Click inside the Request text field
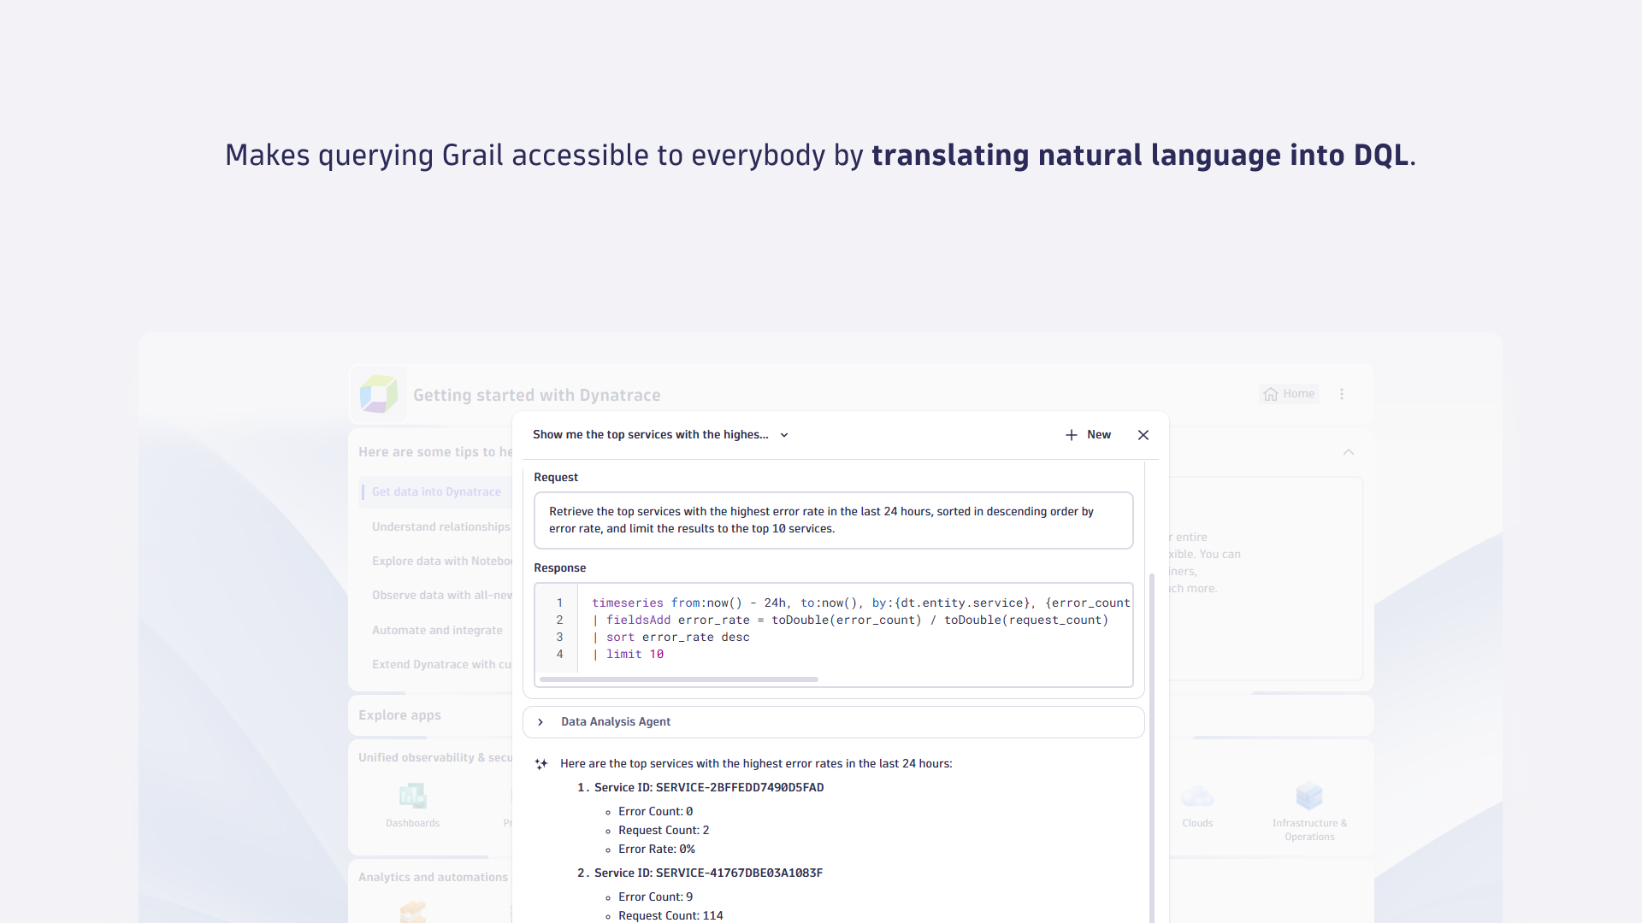Image resolution: width=1642 pixels, height=923 pixels. 832,520
